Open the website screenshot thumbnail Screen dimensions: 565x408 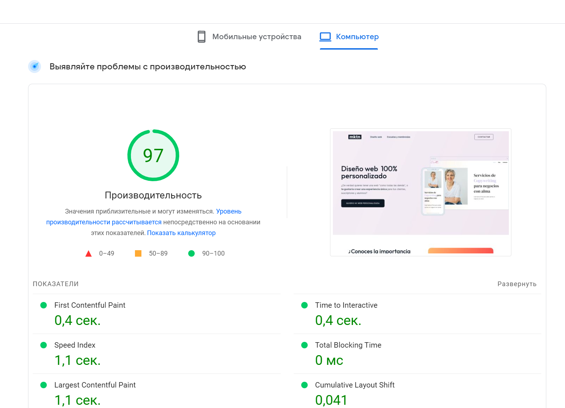point(420,192)
